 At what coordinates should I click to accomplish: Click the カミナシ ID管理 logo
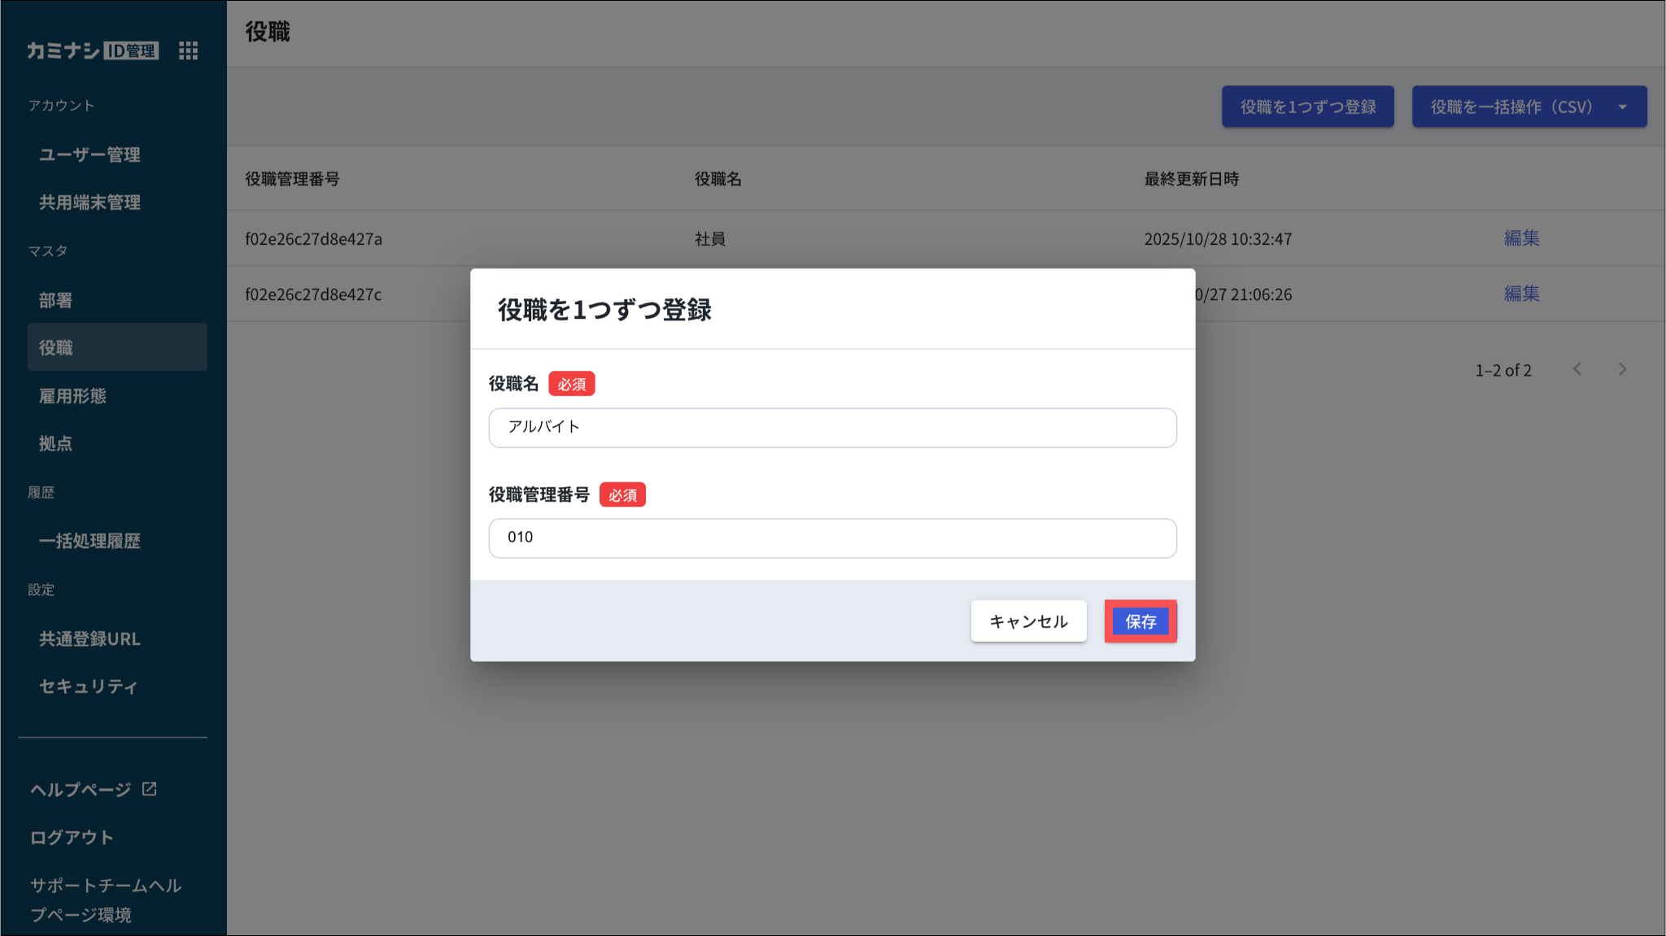pyautogui.click(x=92, y=50)
